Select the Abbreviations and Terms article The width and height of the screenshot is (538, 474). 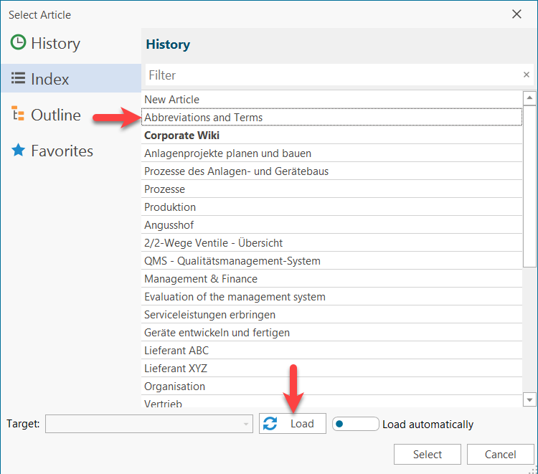click(204, 118)
